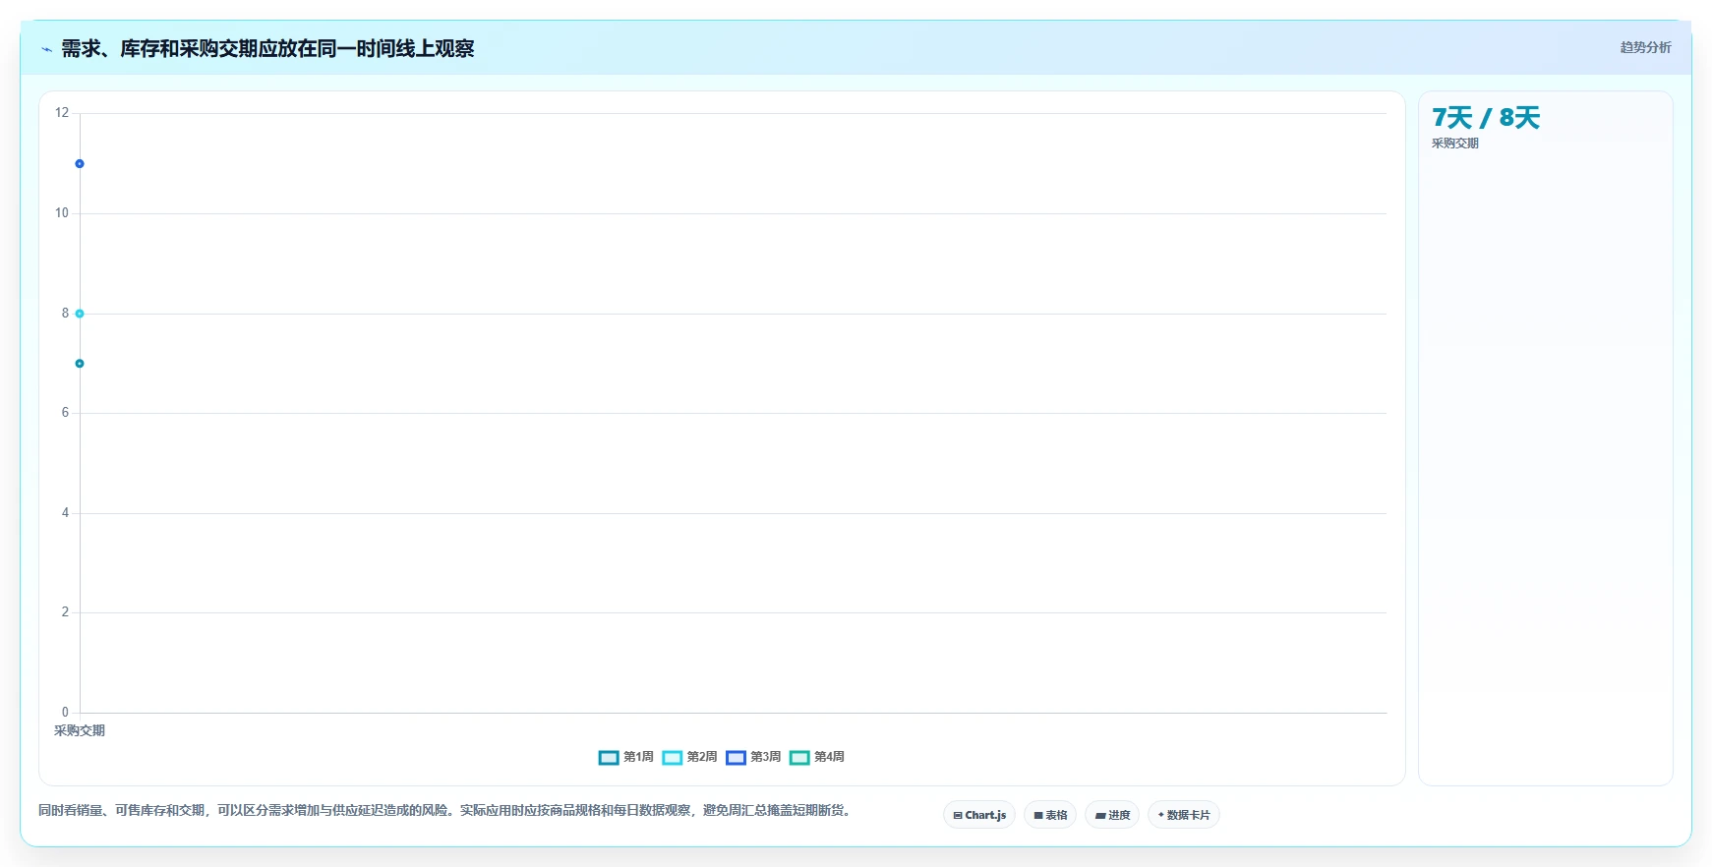The image size is (1712, 867).
Task: Toggle the 第1周 legend color box
Action: click(609, 757)
